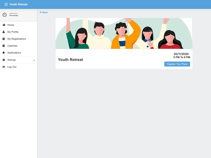Expand the Settings chevron arrow

point(34,60)
